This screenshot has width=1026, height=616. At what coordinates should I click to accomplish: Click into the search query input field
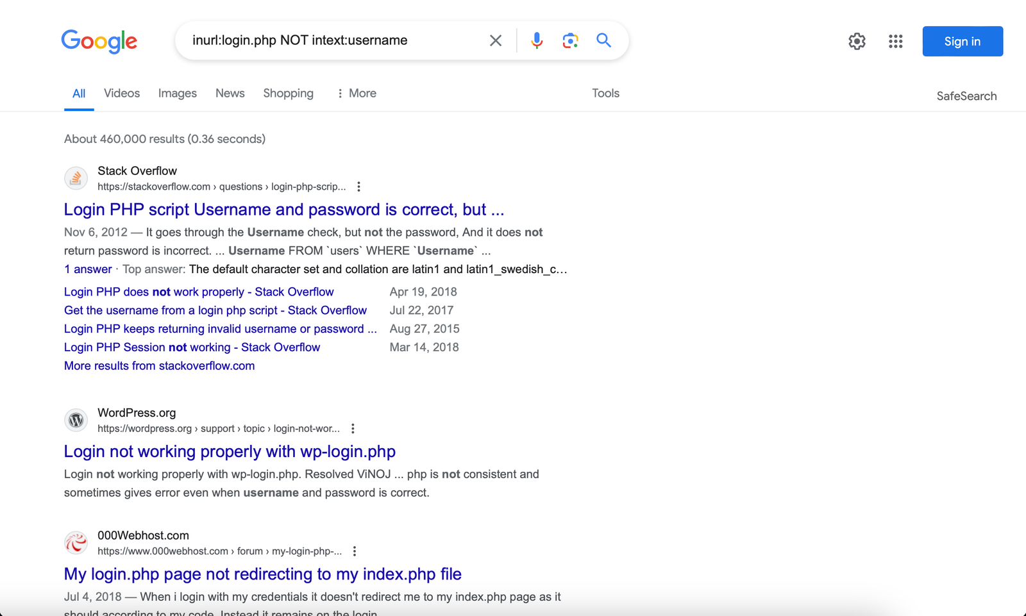(x=333, y=40)
